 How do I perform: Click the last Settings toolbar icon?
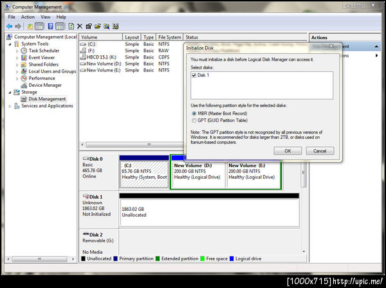pyautogui.click(x=115, y=26)
